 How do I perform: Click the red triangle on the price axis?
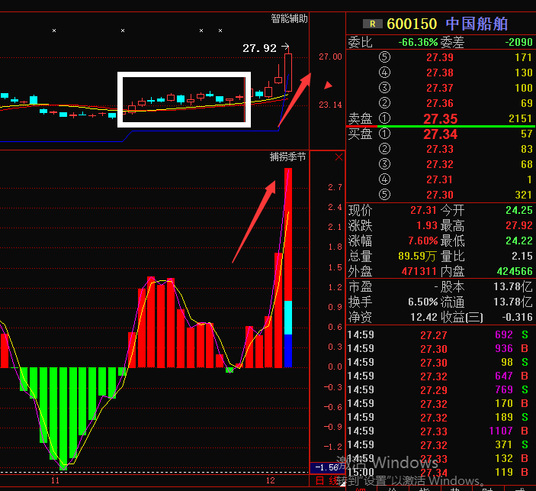click(329, 85)
